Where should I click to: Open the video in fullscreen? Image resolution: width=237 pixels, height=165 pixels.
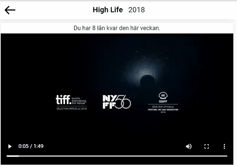207,146
